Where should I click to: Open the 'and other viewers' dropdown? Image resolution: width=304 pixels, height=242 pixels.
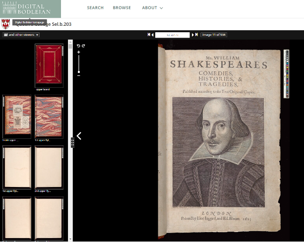pyautogui.click(x=21, y=35)
